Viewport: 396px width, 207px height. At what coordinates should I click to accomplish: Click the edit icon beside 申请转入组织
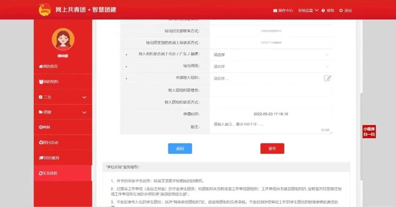tap(327, 78)
